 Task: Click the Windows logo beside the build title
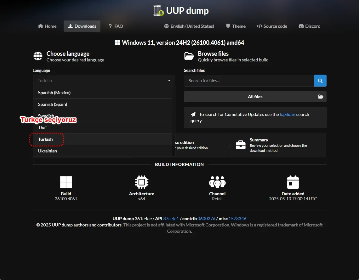tap(117, 43)
